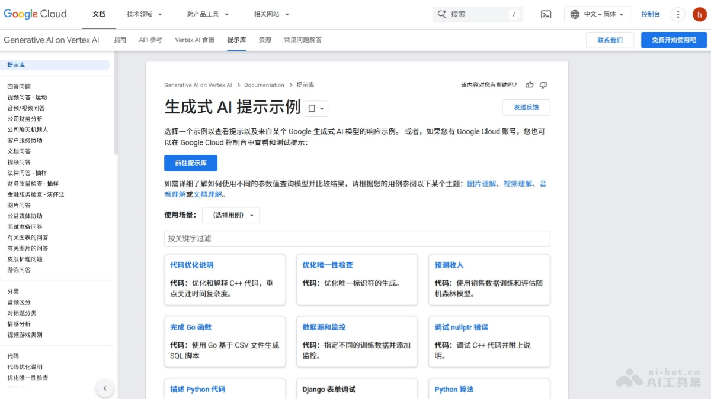
Task: Open Cloud Shell terminal icon
Action: click(x=546, y=14)
